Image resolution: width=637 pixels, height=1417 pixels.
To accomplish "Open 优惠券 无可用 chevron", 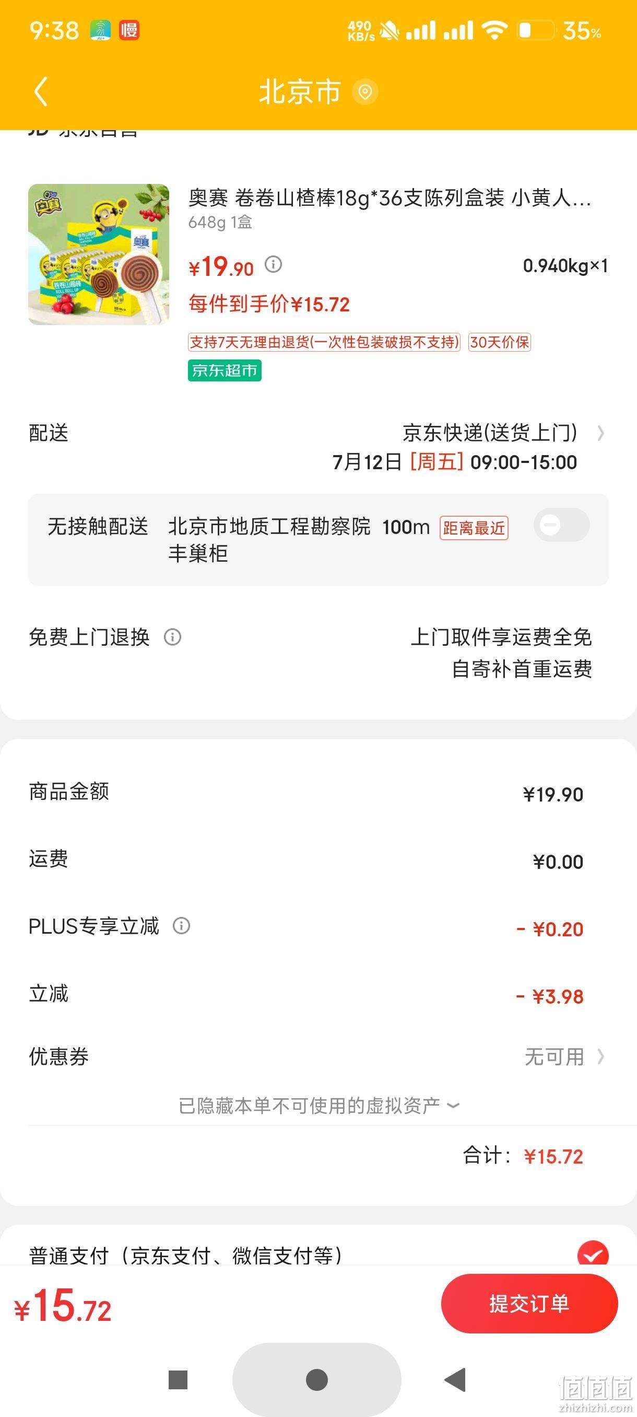I will pos(601,1056).
